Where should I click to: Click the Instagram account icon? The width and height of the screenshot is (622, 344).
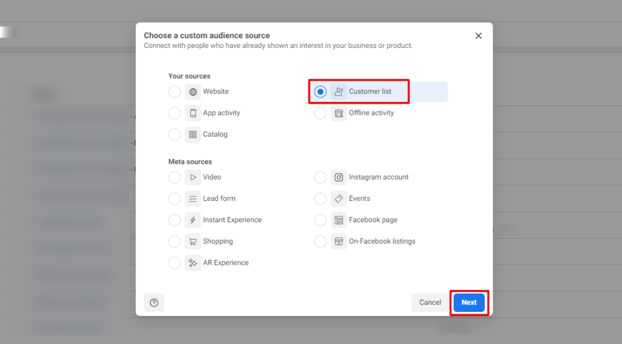(339, 178)
